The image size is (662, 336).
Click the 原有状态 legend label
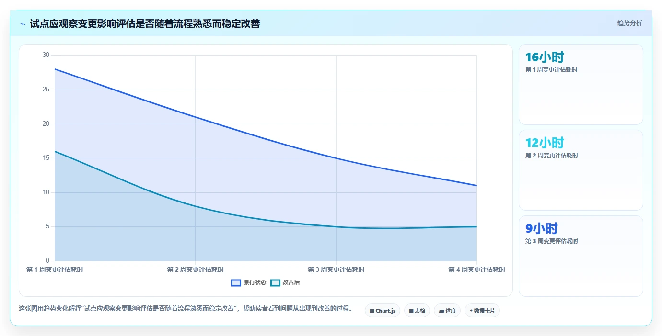click(x=255, y=283)
